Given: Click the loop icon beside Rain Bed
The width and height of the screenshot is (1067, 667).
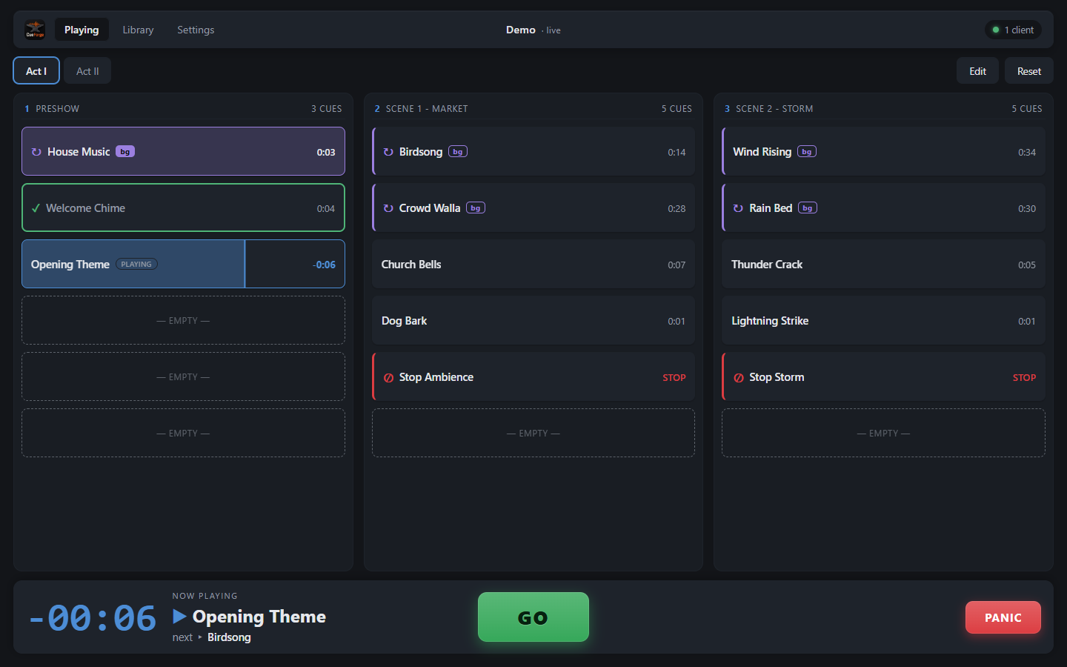Looking at the screenshot, I should (738, 208).
